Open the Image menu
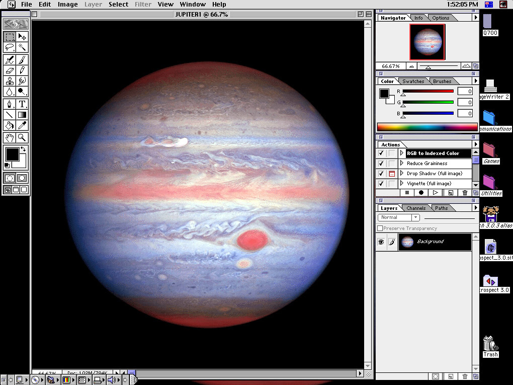This screenshot has height=385, width=513. click(67, 5)
